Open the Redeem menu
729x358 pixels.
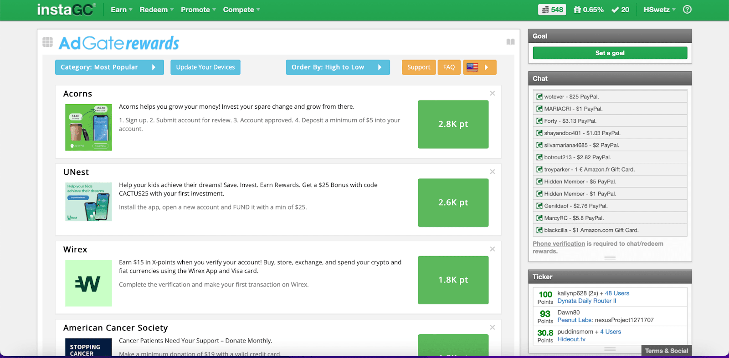coord(156,10)
